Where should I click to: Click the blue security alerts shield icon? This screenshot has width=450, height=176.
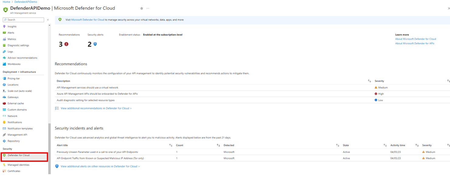point(95,44)
